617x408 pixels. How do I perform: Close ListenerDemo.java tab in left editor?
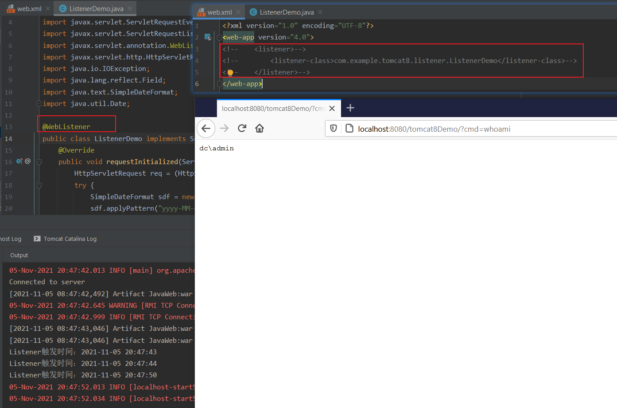click(x=130, y=8)
